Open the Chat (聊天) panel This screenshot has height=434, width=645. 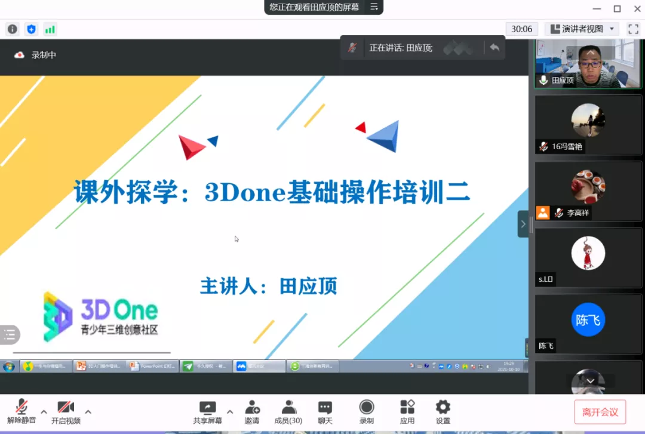(x=325, y=412)
